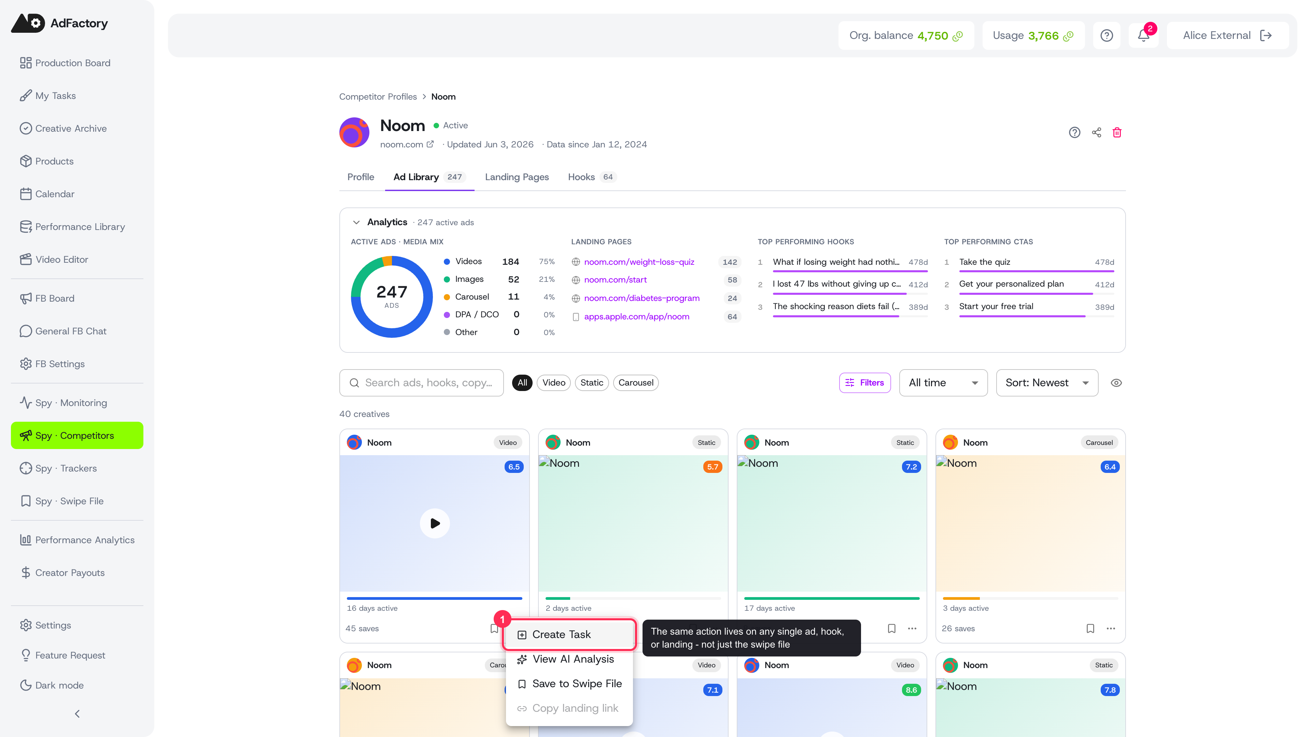
Task: Bookmark the 26 saves Carousel ad
Action: coord(1090,628)
